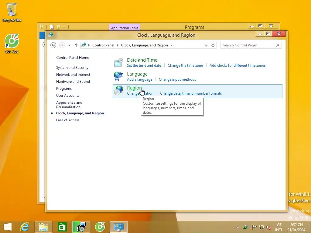Click the taskbar clock showing 8:32 CH
The height and width of the screenshot is (233, 311).
296,227
